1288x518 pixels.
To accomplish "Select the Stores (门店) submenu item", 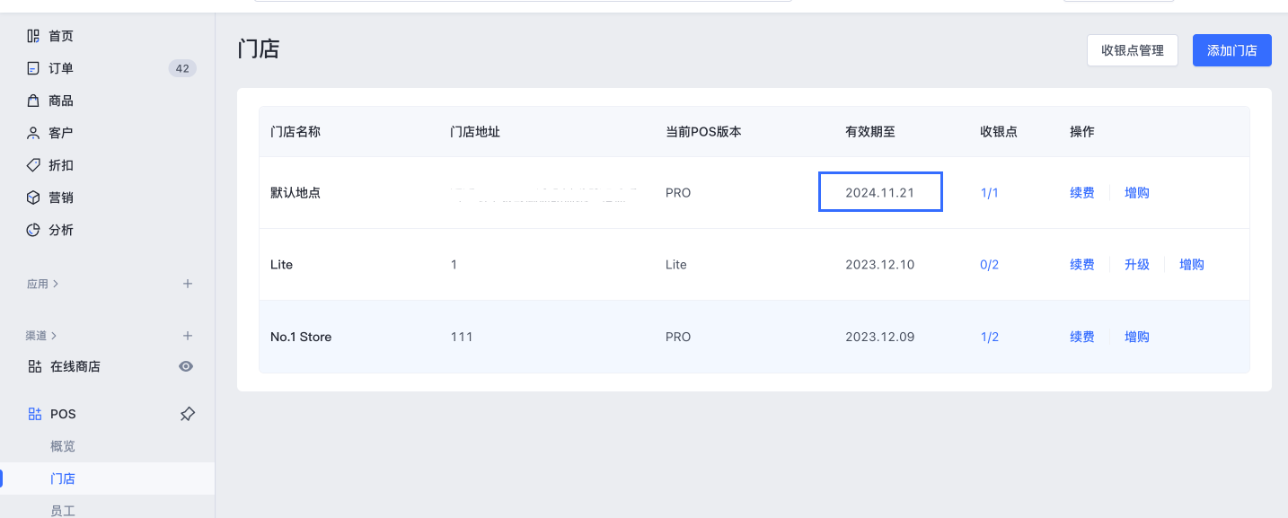I will point(63,478).
